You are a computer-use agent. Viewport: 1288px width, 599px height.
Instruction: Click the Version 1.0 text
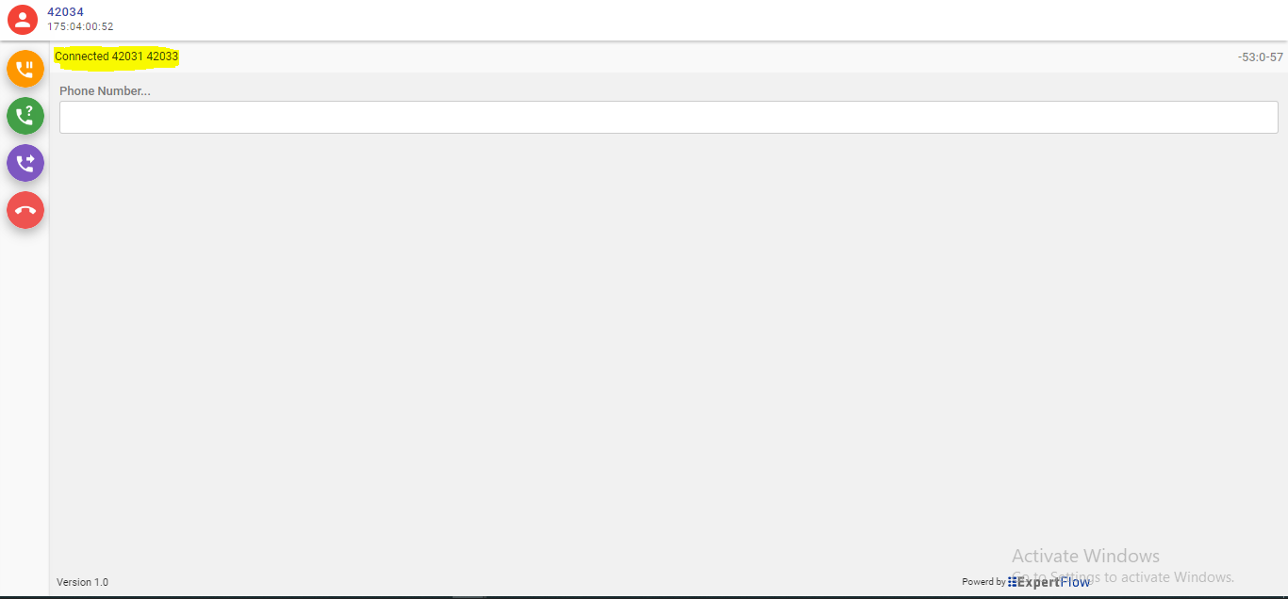(82, 582)
